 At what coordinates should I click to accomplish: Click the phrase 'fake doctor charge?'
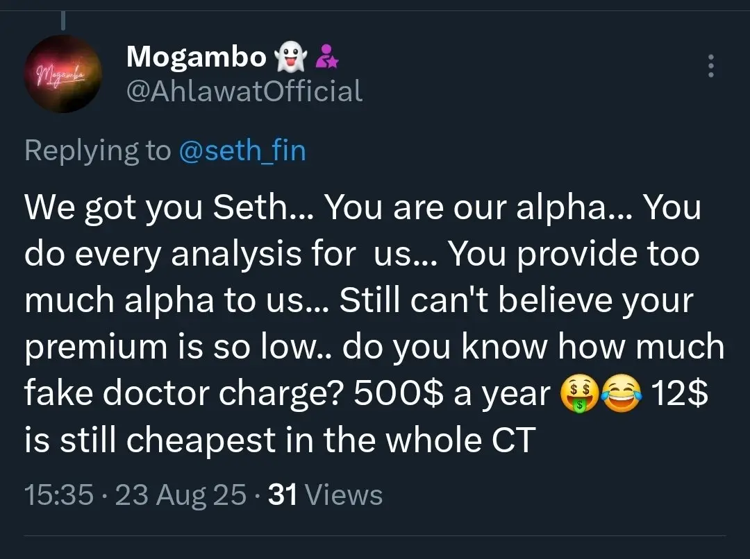(184, 394)
